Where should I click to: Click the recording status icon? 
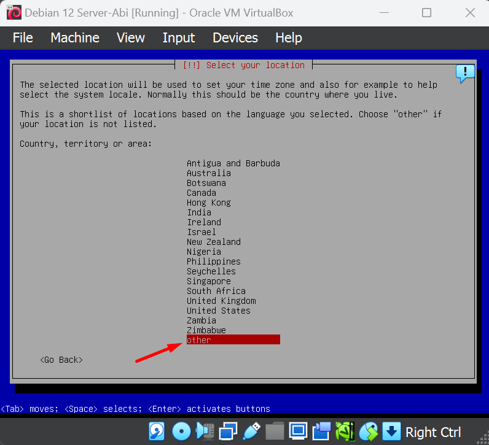pyautogui.click(x=321, y=432)
